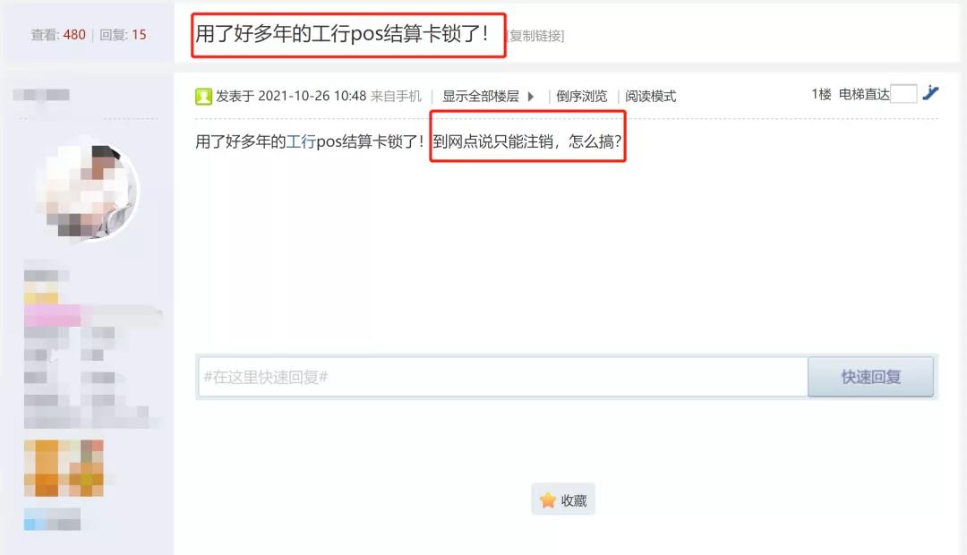Follow the 工行 keyword link in the post
This screenshot has width=967, height=555.
pyautogui.click(x=301, y=141)
